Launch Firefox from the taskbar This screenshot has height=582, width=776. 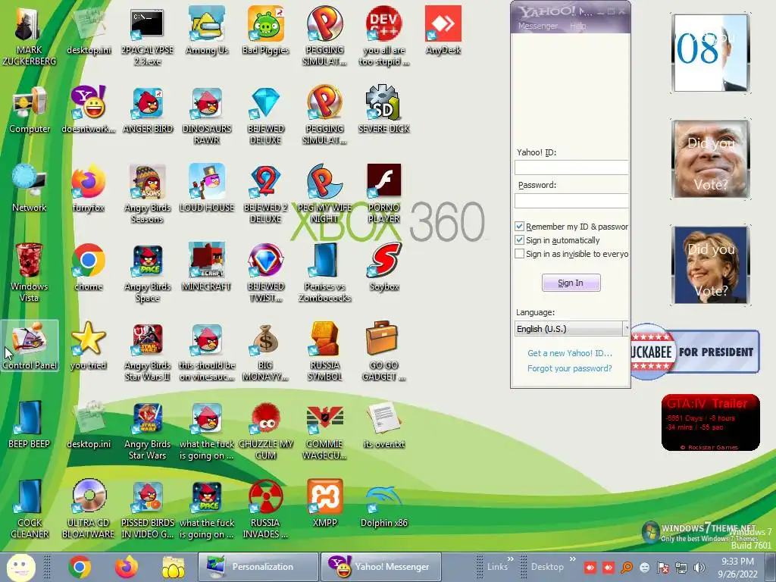tap(127, 567)
